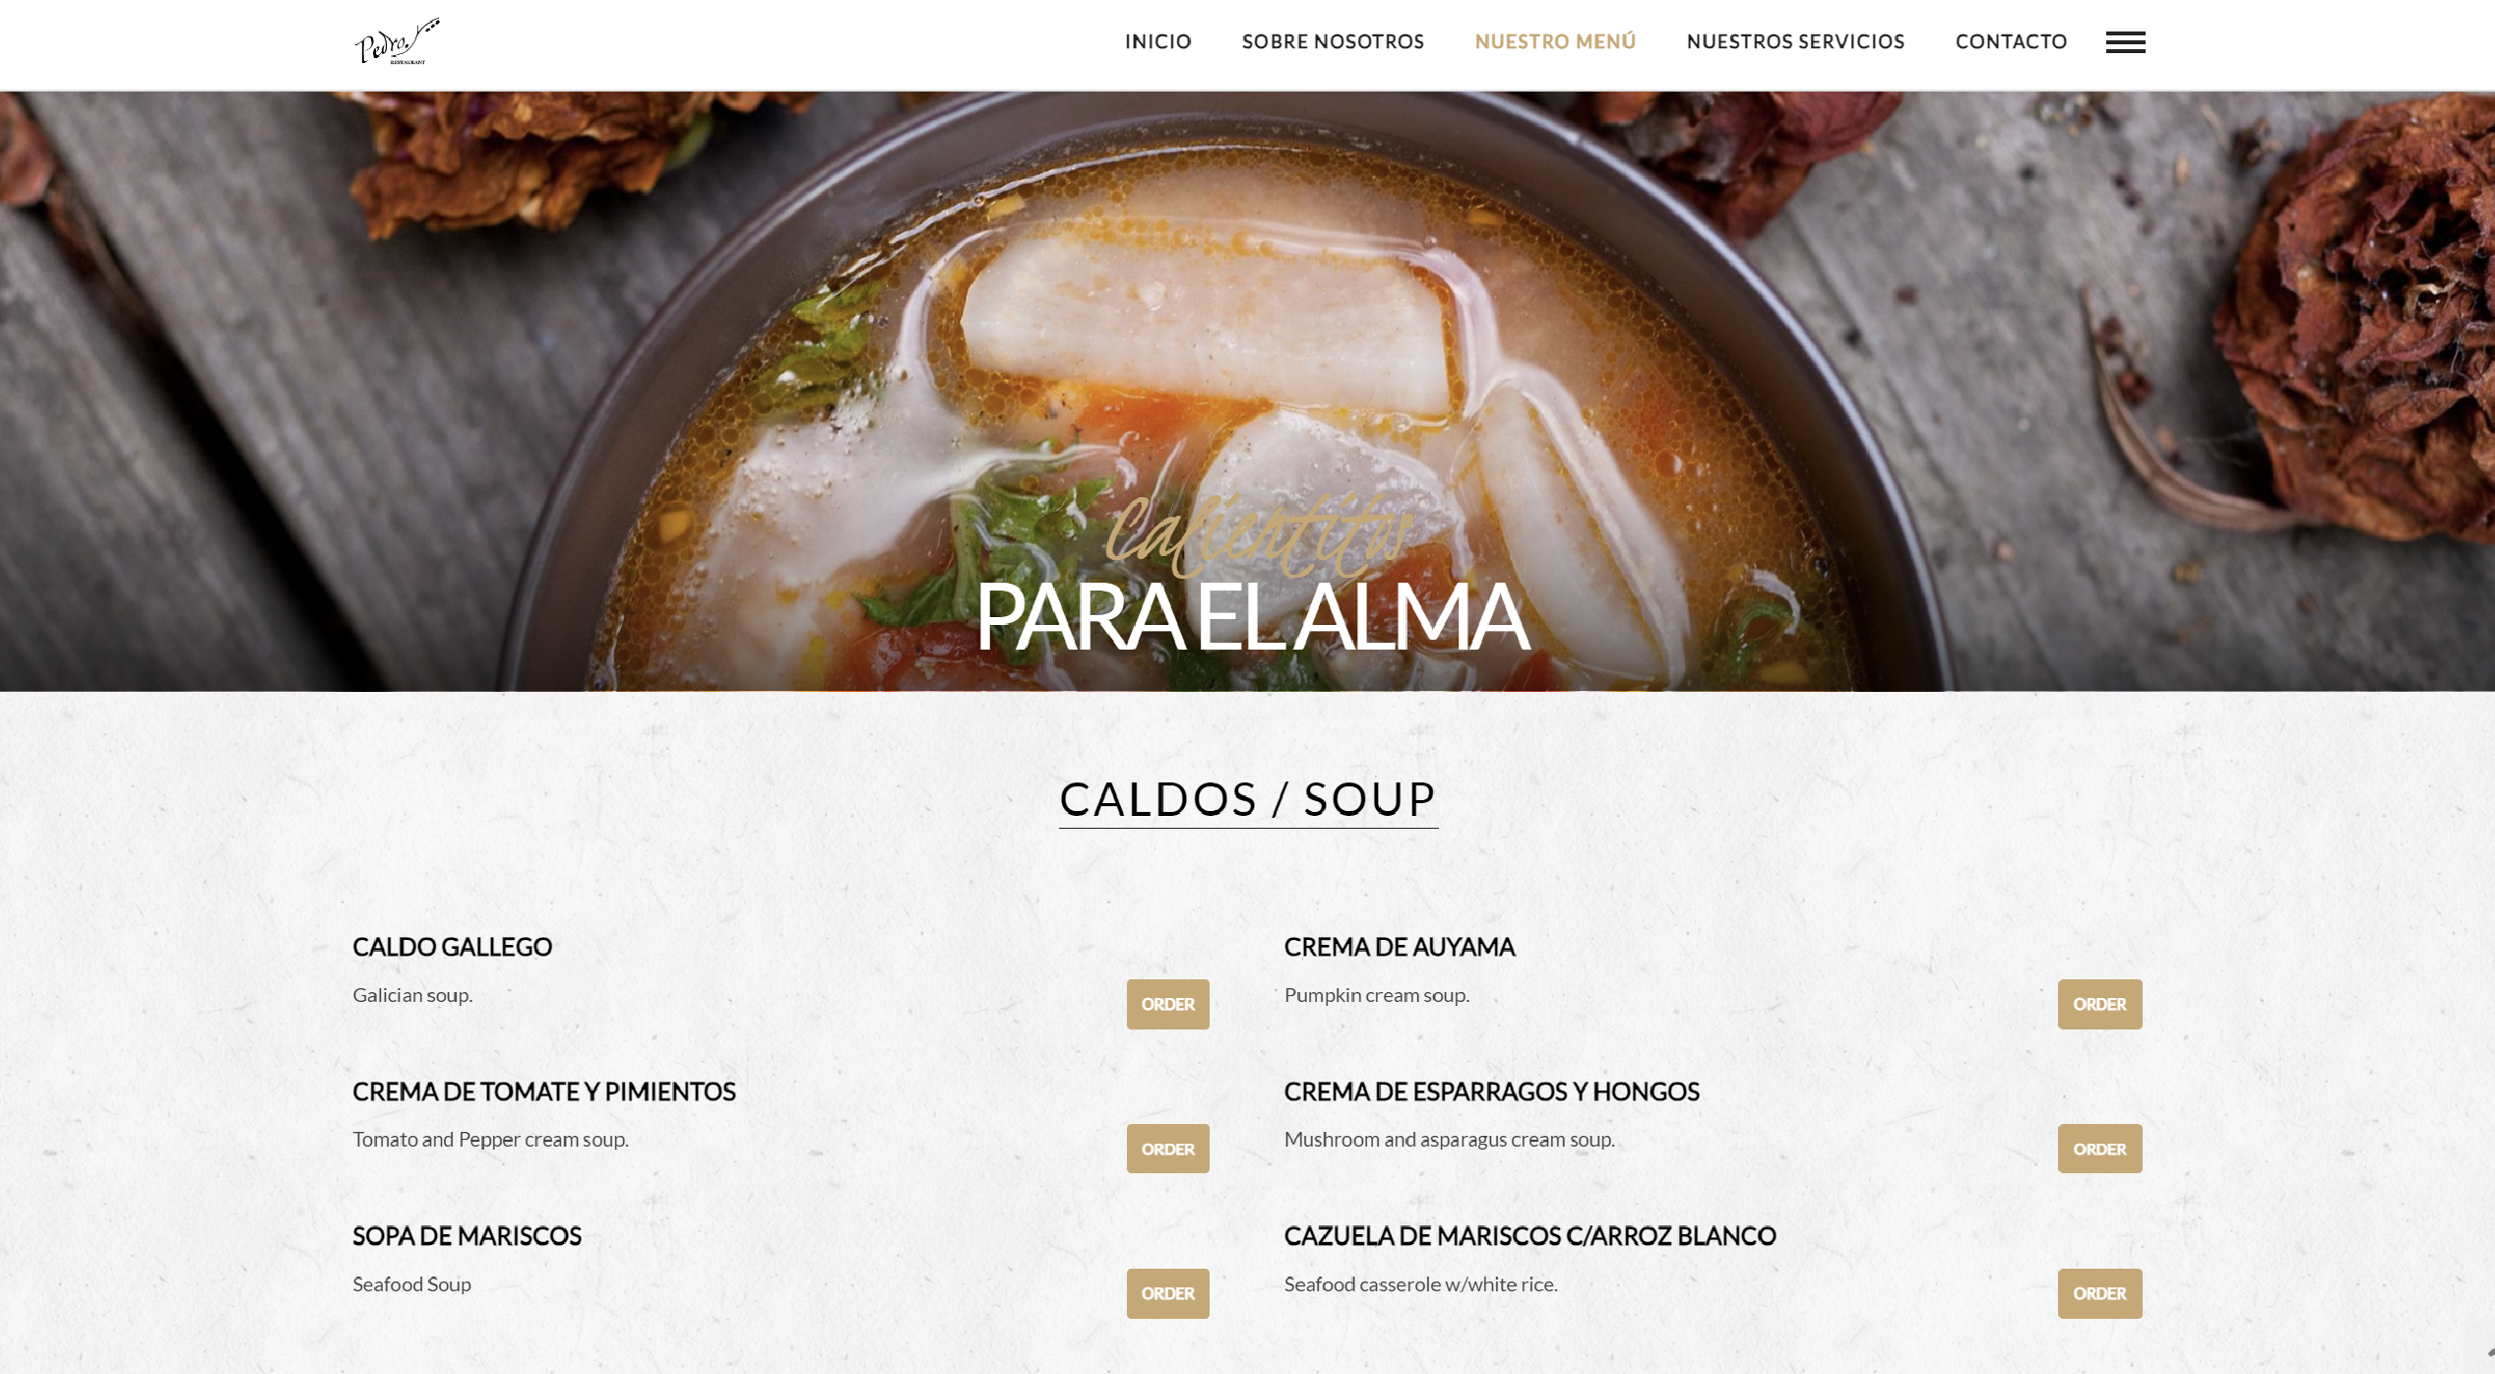
Task: Open NUESTROS SERVICIOS page
Action: 1795,41
